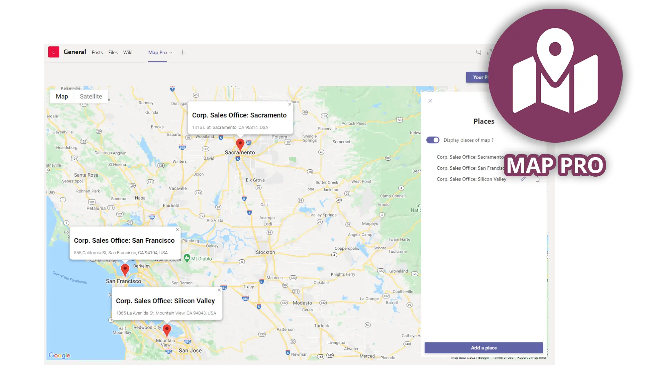Add a new tab with plus icon
Image resolution: width=666 pixels, height=374 pixels.
pos(182,52)
